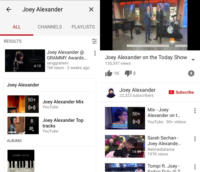Open the album cover under ALBUMS
Image resolution: width=200 pixels, height=172 pixels.
click(21, 161)
